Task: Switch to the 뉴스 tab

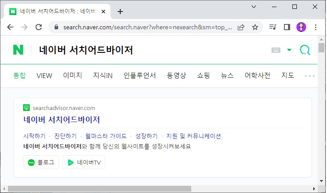Action: pos(227,75)
